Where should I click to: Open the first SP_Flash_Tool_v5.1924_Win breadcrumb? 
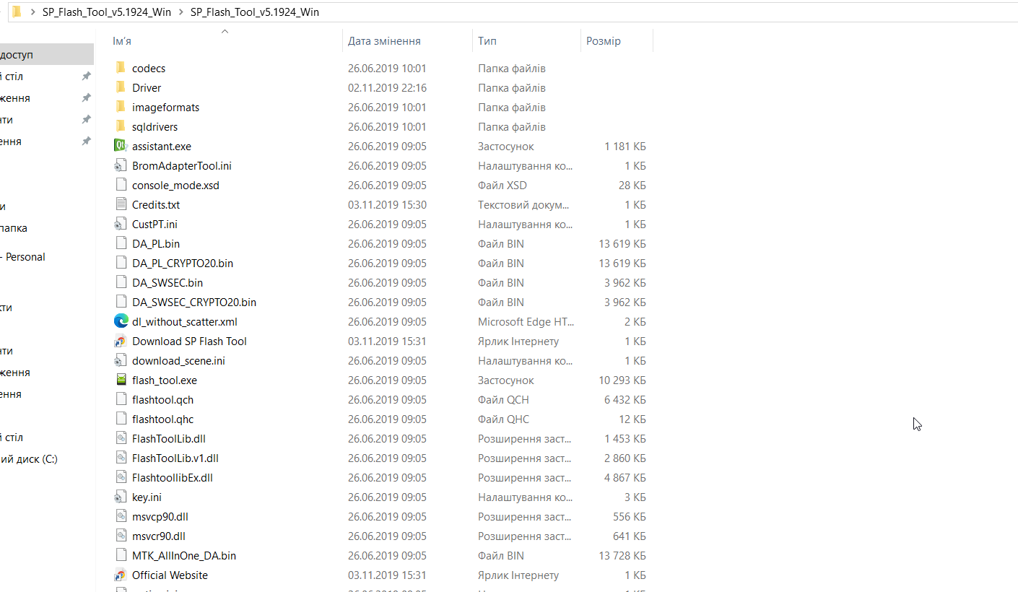tap(107, 12)
